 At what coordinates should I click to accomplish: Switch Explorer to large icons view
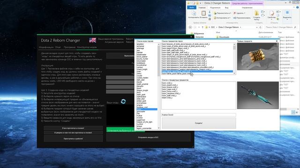pyautogui.click(x=297, y=112)
